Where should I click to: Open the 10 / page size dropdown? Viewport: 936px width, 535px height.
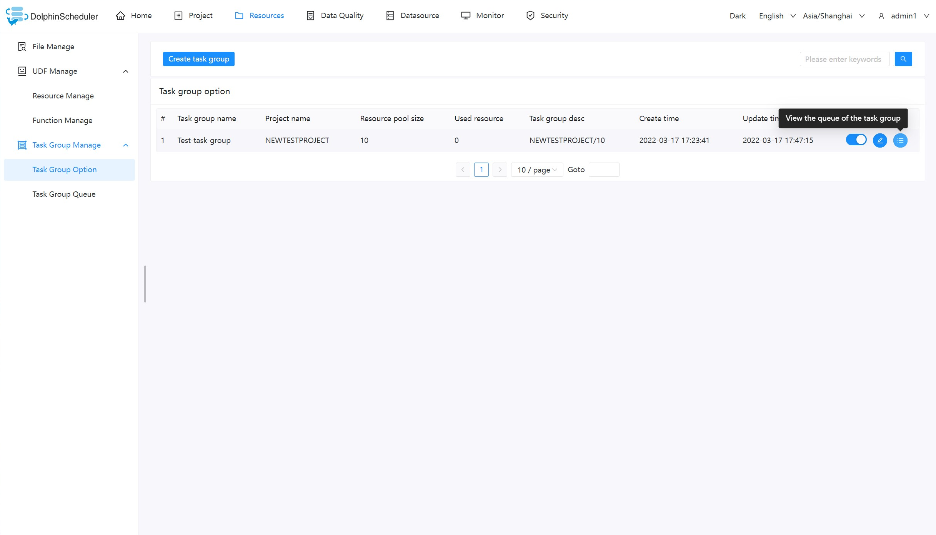[537, 169]
